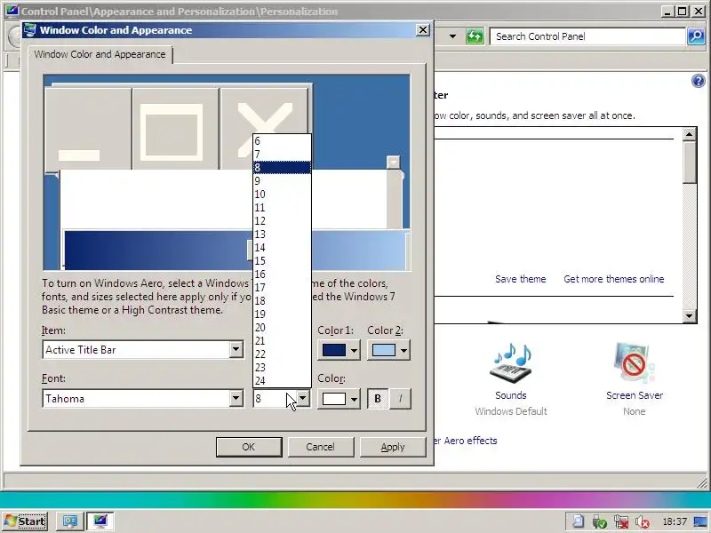Viewport: 711px width, 533px height.
Task: Open the Item dropdown showing Active Title Bar
Action: click(x=143, y=349)
